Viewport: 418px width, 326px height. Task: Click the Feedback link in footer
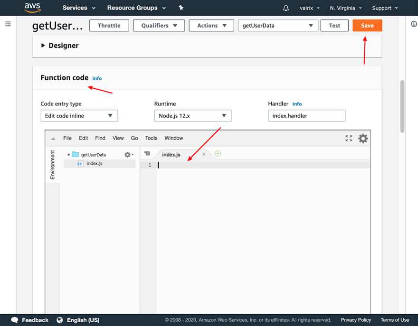pos(35,320)
